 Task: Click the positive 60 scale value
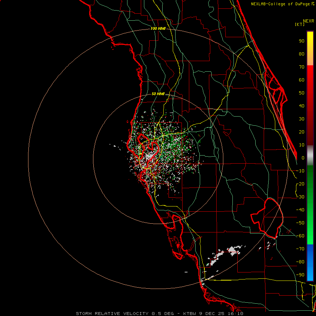(x=302, y=80)
